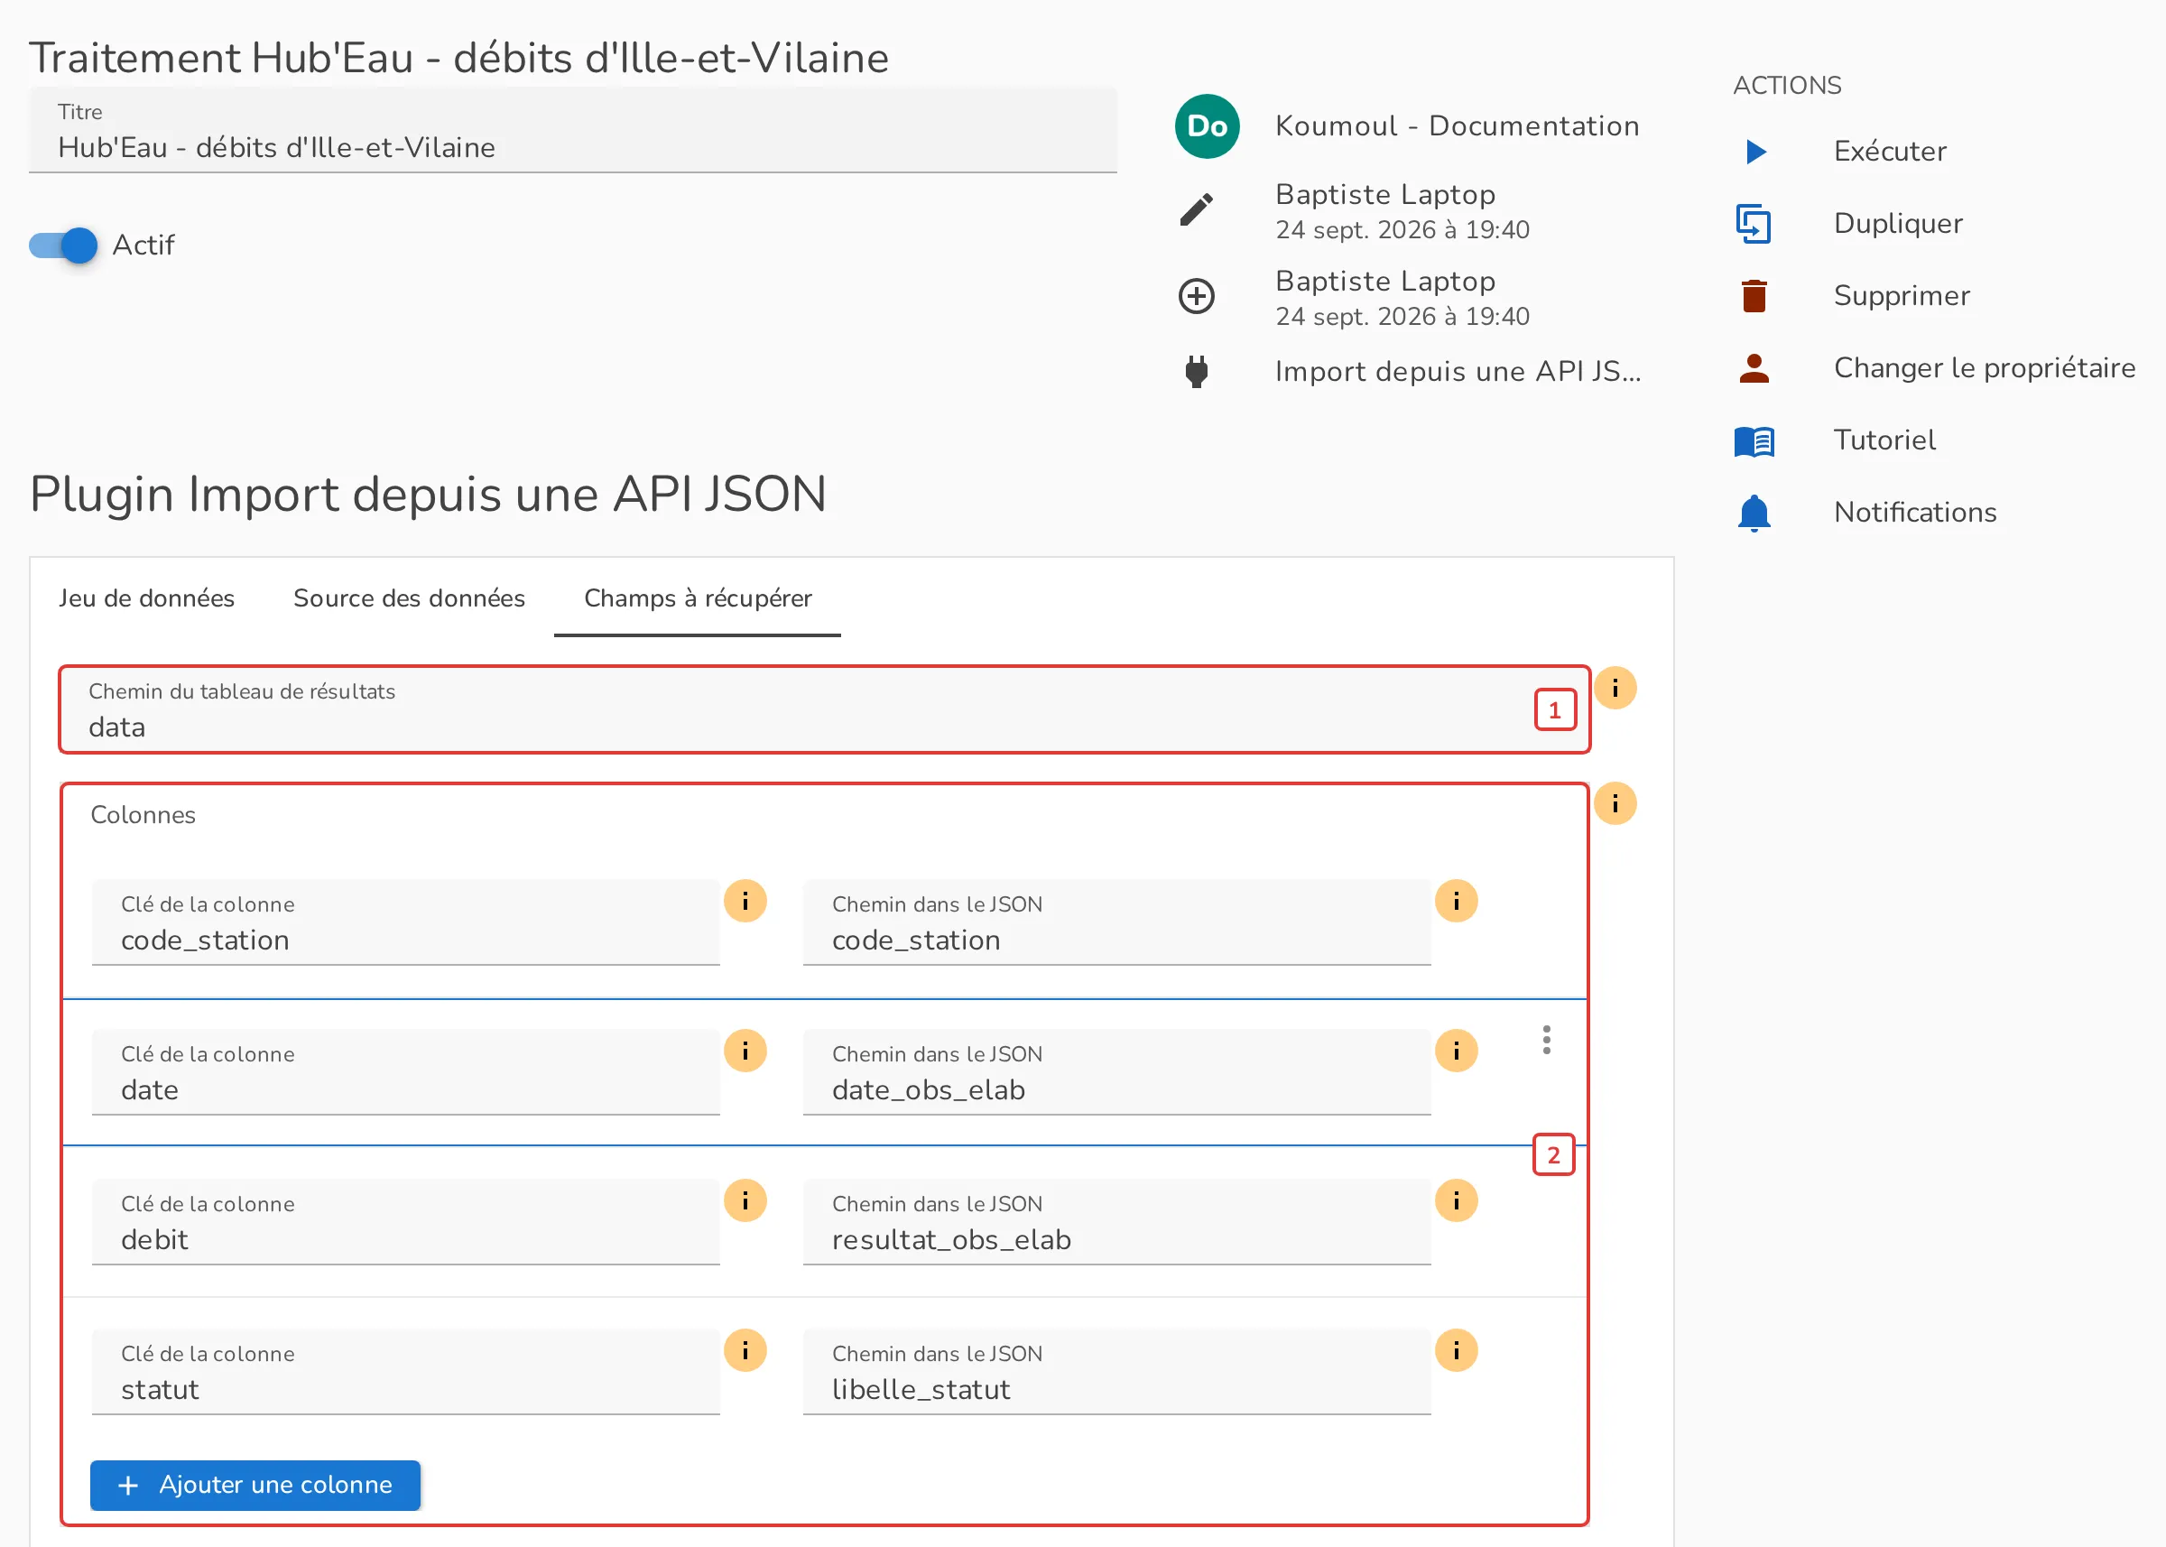Click Dupliquer action label
The width and height of the screenshot is (2166, 1547).
pyautogui.click(x=1897, y=224)
